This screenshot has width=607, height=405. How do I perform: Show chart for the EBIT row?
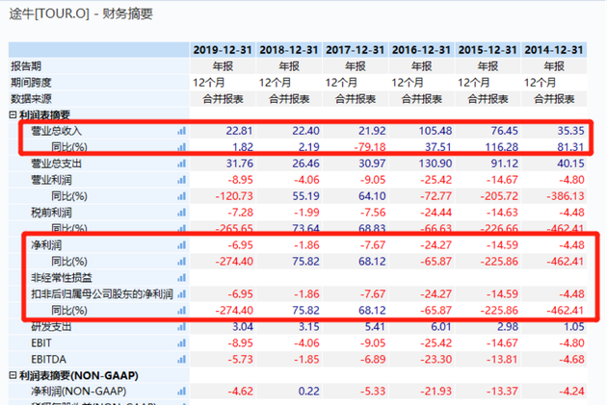(181, 342)
